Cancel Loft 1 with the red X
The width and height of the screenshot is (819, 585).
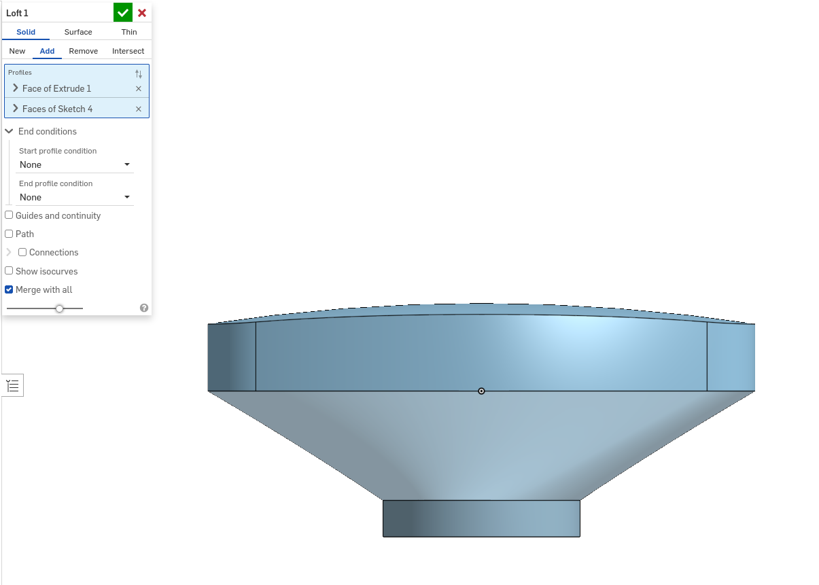pyautogui.click(x=142, y=13)
